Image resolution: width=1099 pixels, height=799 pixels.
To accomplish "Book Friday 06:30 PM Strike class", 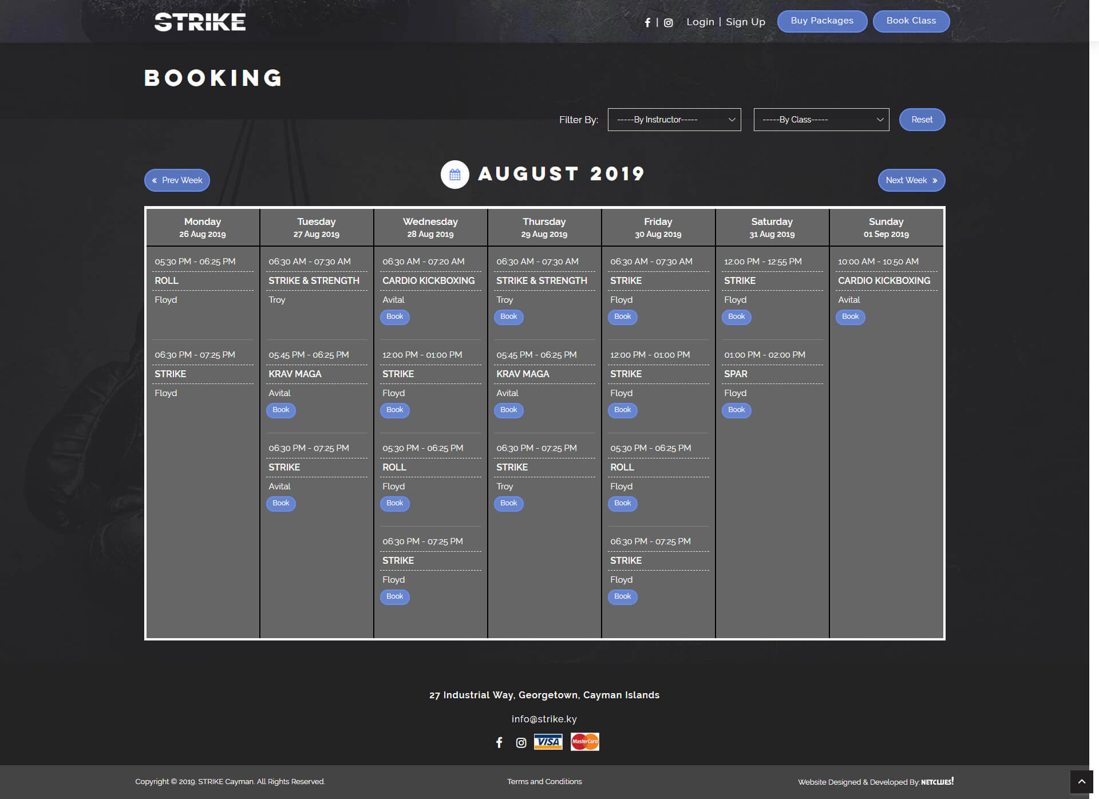I will [623, 596].
